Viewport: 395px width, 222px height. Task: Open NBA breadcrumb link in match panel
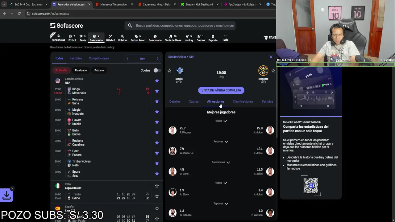(x=192, y=57)
